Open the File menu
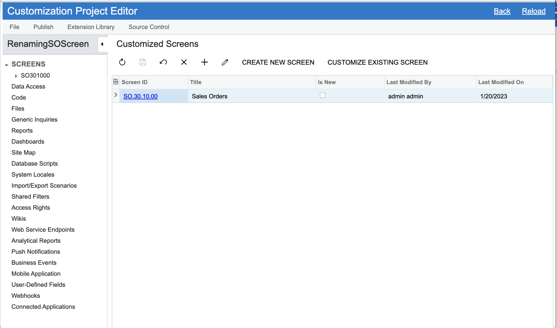 click(14, 27)
